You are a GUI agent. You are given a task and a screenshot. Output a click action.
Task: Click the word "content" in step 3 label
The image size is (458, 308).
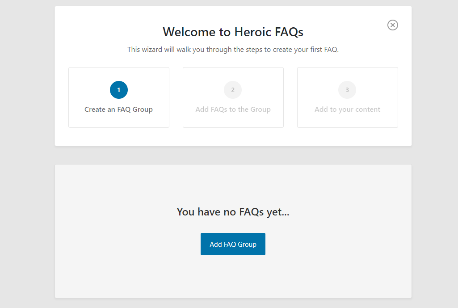[367, 110]
